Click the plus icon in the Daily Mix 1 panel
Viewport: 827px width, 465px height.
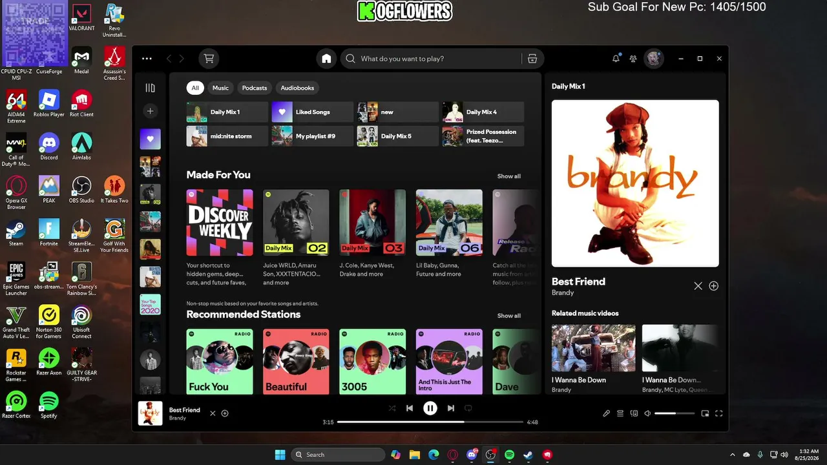713,286
